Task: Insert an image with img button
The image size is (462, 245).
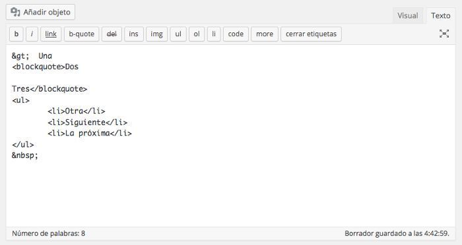Action: [x=157, y=34]
